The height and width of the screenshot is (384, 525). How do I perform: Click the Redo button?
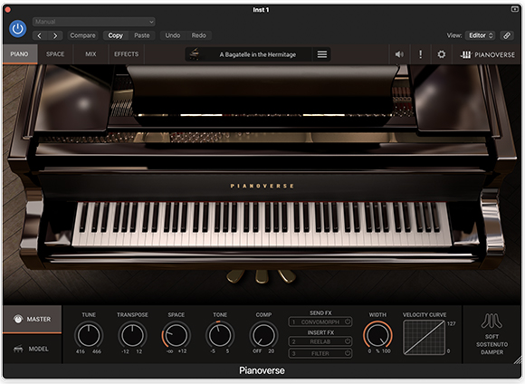[199, 35]
